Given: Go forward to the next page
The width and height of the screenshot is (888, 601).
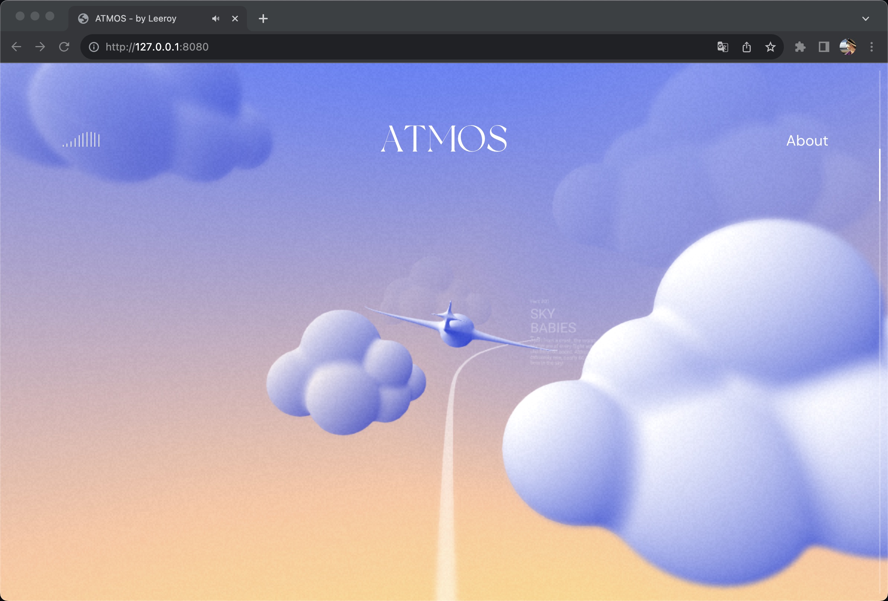Looking at the screenshot, I should pos(40,47).
